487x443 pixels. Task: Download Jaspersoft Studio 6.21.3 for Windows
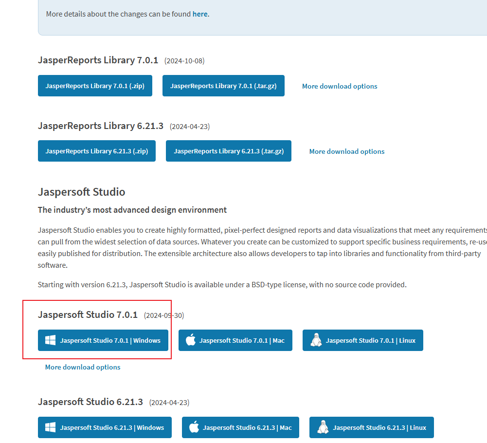(105, 427)
